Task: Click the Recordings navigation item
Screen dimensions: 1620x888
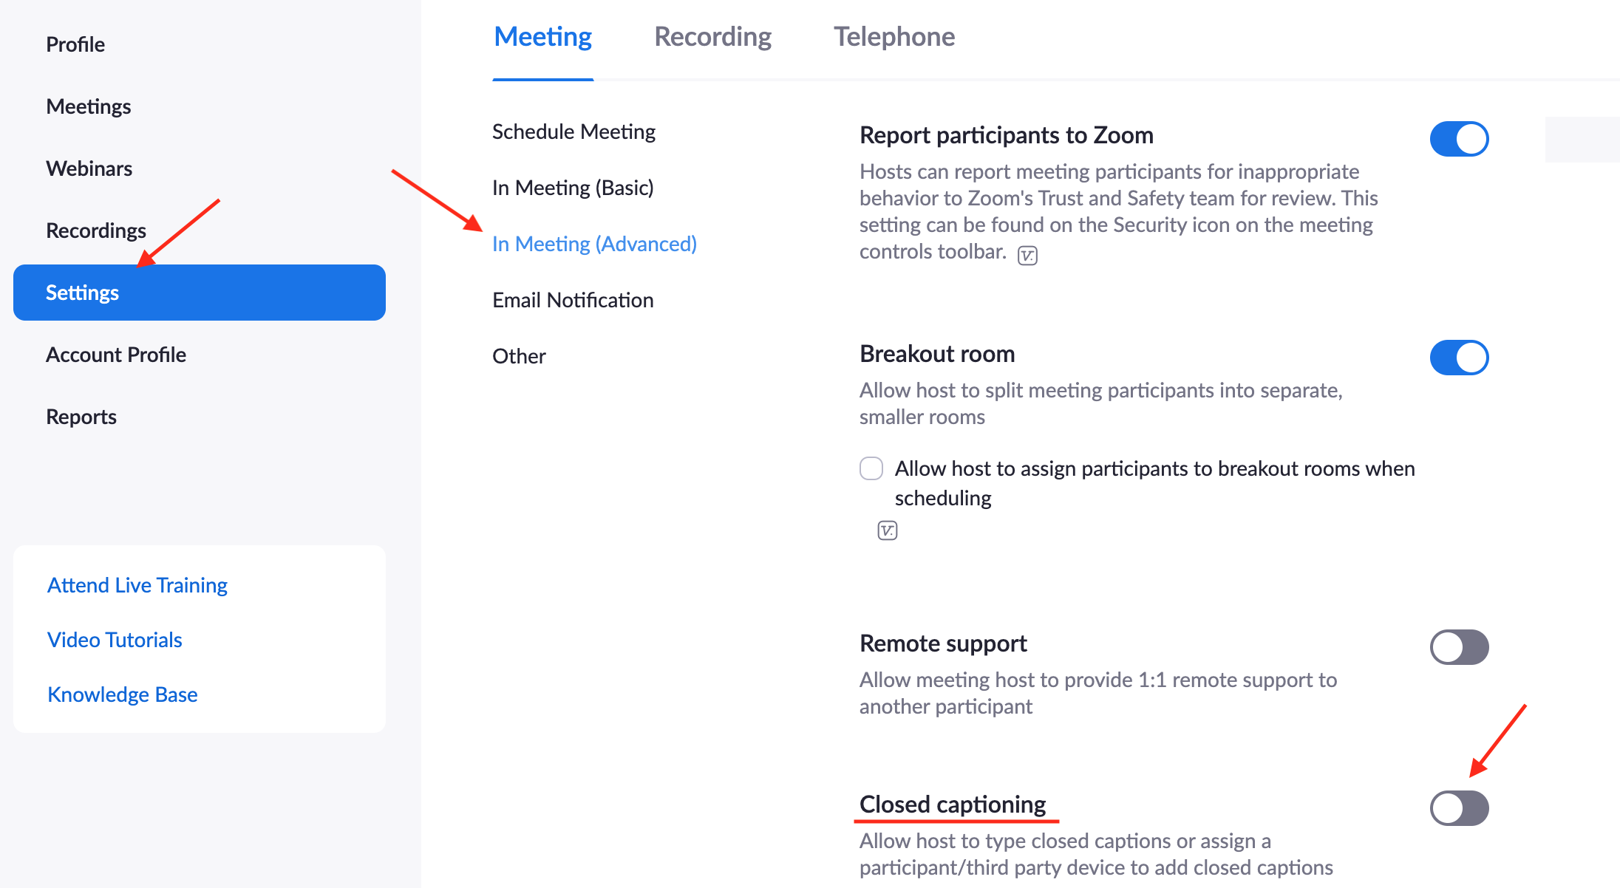Action: (x=96, y=230)
